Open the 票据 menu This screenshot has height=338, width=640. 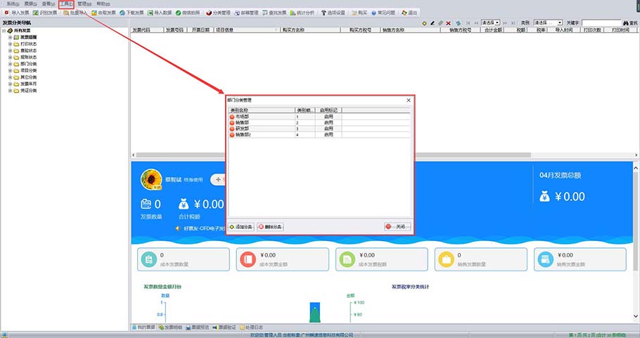(30, 4)
